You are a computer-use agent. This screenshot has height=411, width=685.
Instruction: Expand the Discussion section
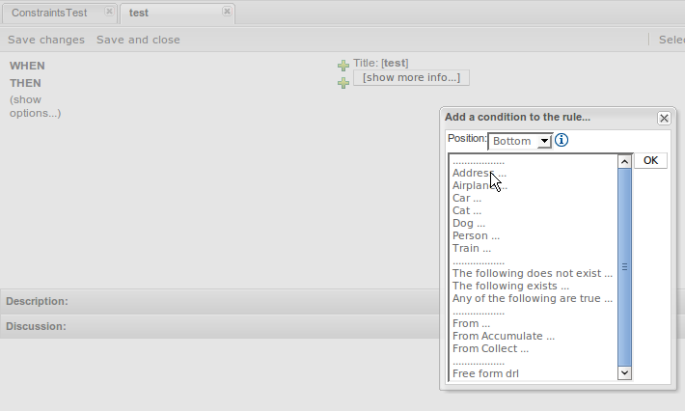click(x=36, y=326)
